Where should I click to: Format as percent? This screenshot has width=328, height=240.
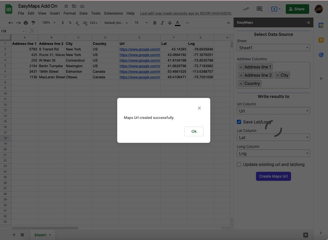(x=70, y=23)
